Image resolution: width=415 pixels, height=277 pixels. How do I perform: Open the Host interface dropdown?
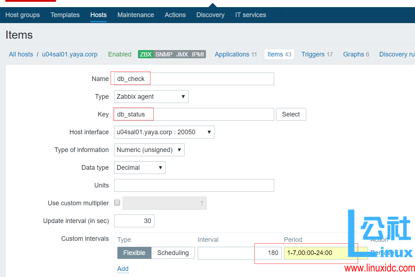point(164,132)
